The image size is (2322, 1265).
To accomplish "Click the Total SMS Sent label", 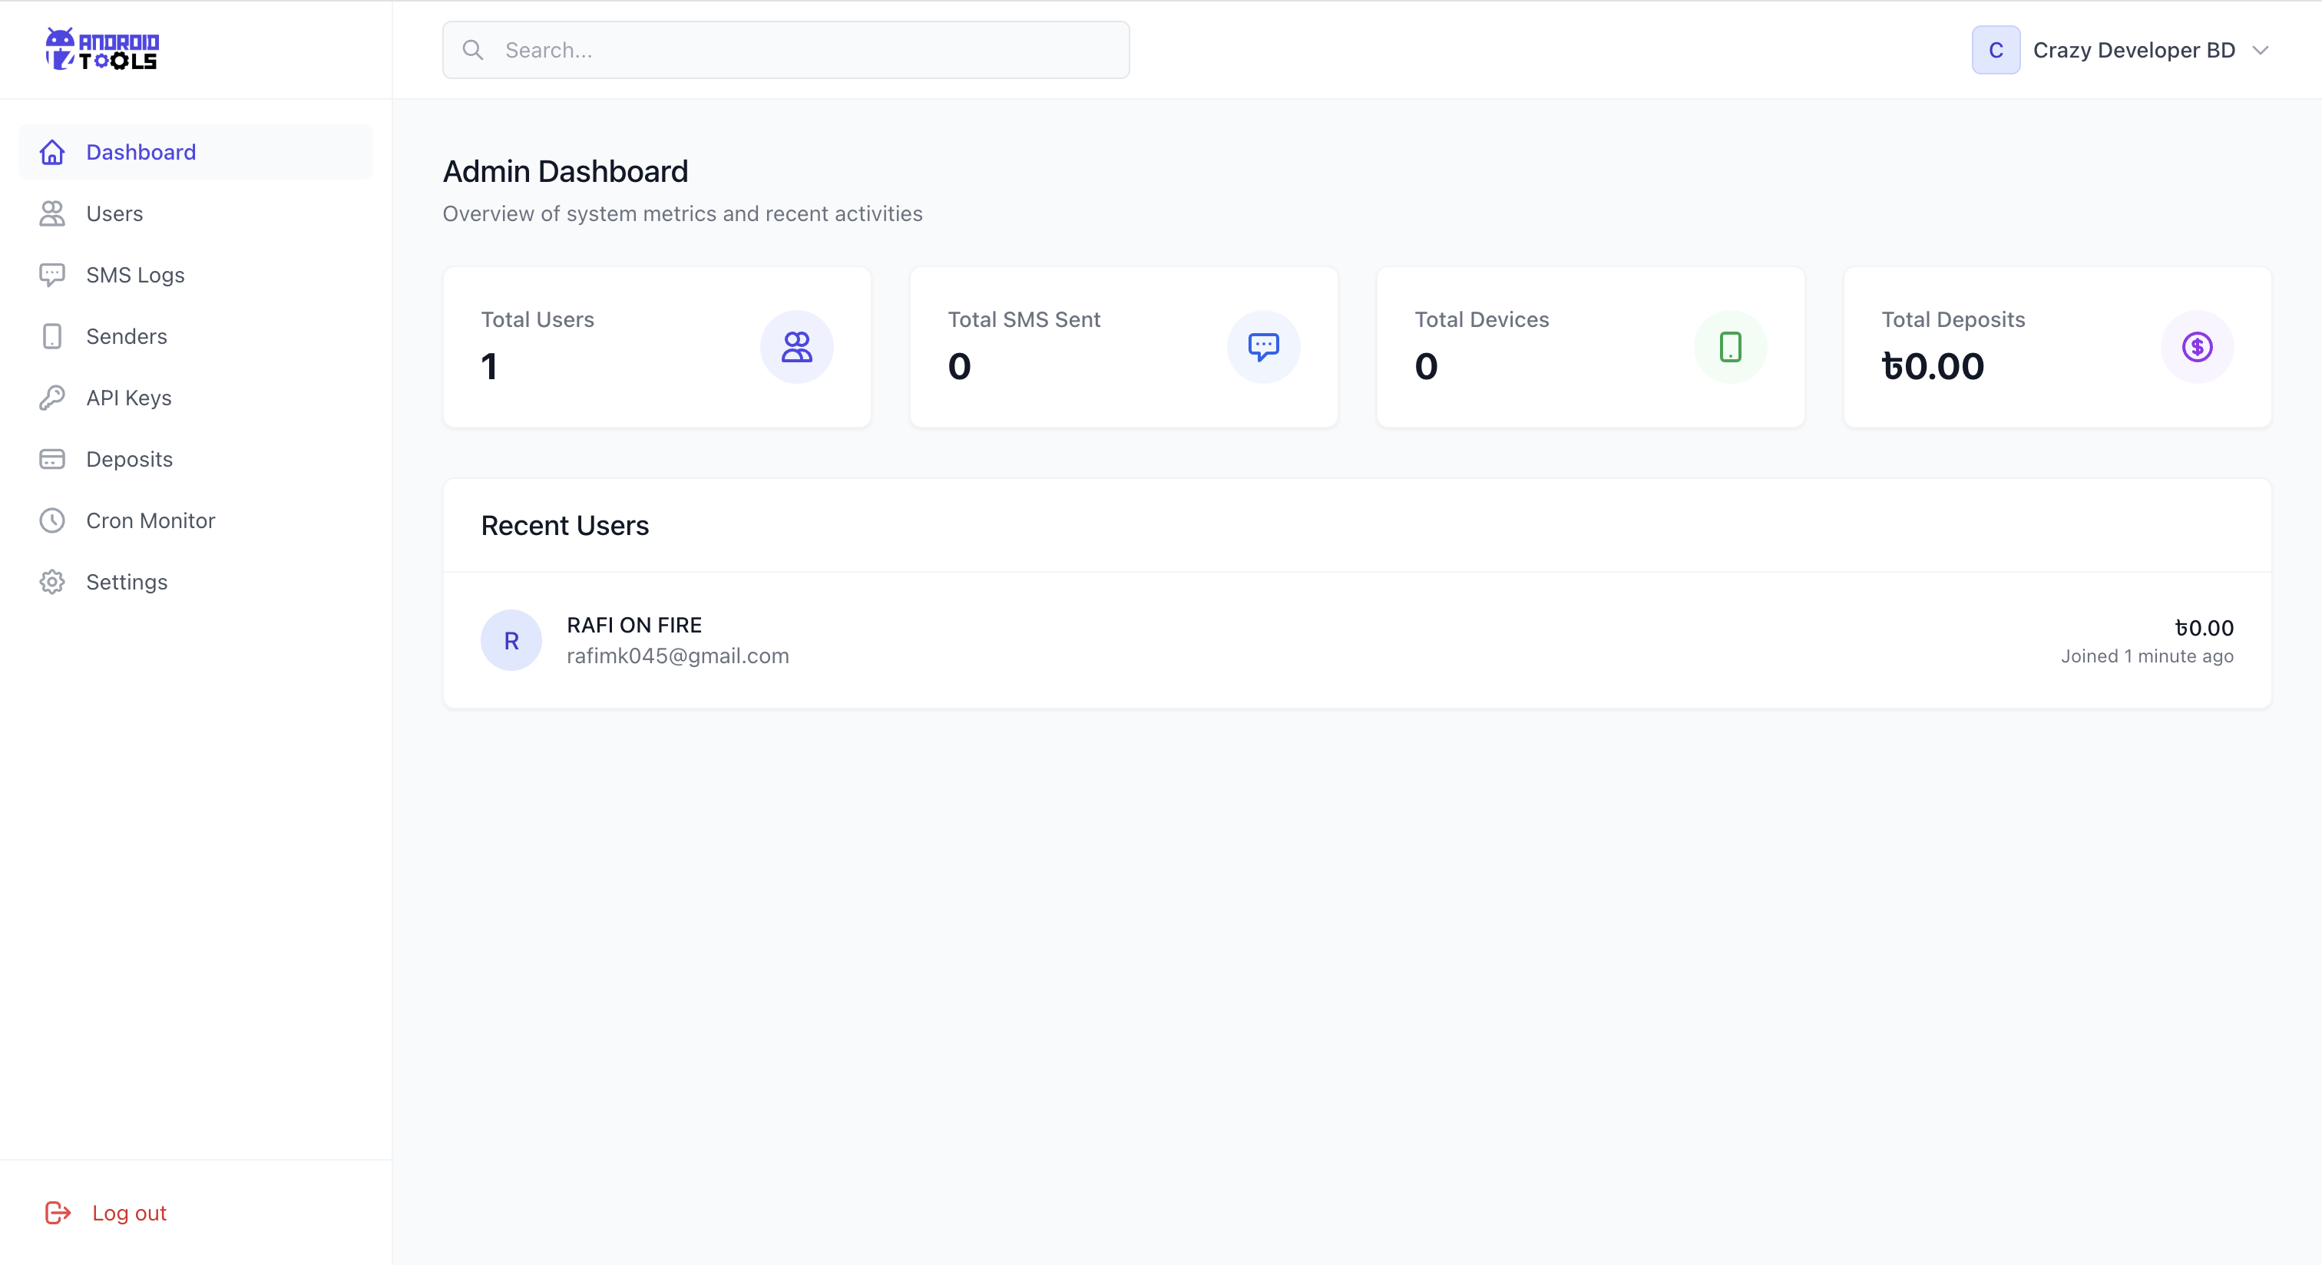I will (1024, 320).
